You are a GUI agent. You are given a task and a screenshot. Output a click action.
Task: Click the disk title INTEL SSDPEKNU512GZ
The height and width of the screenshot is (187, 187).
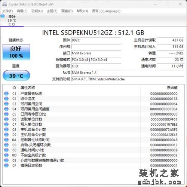93,33
